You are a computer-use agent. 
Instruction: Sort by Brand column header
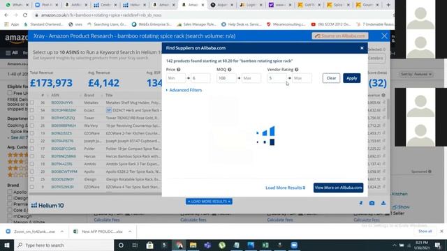coord(89,95)
